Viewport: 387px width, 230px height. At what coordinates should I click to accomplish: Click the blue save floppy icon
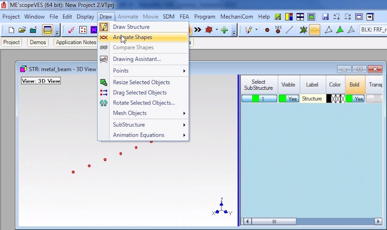(325, 17)
